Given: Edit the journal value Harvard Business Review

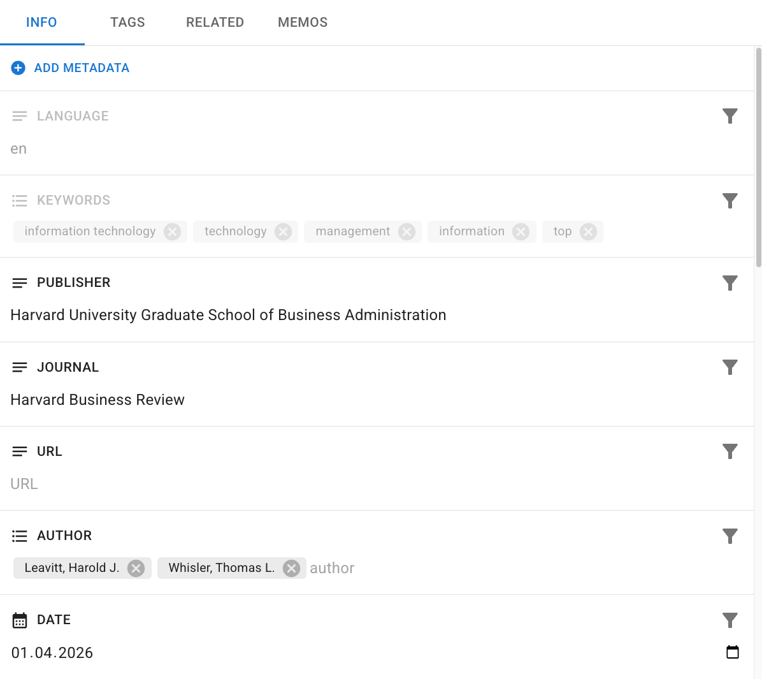Looking at the screenshot, I should [x=377, y=400].
